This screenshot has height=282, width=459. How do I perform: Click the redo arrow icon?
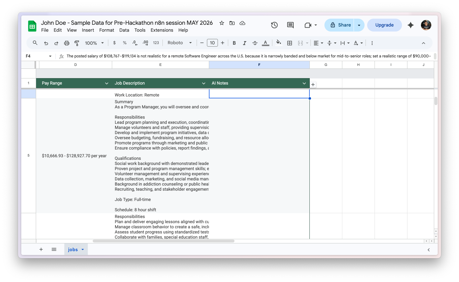coord(56,43)
